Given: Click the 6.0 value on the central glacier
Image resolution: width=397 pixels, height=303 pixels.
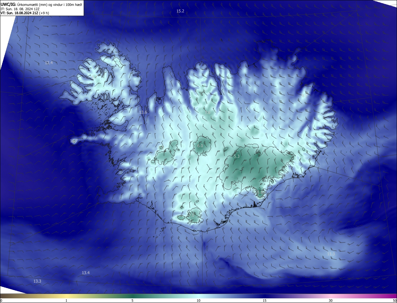Looking at the screenshot, I should tap(200, 146).
